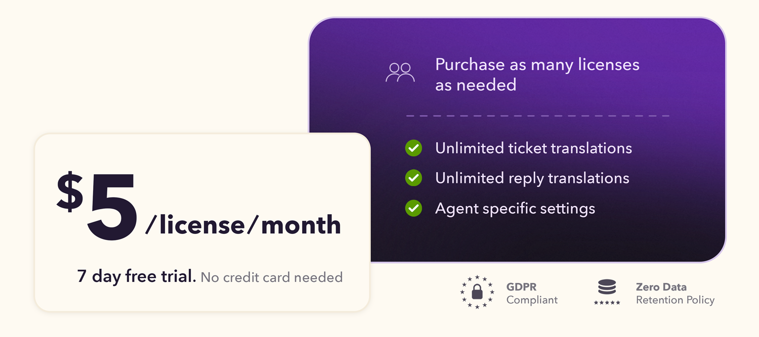Click the dollar sign symbol

click(x=70, y=191)
